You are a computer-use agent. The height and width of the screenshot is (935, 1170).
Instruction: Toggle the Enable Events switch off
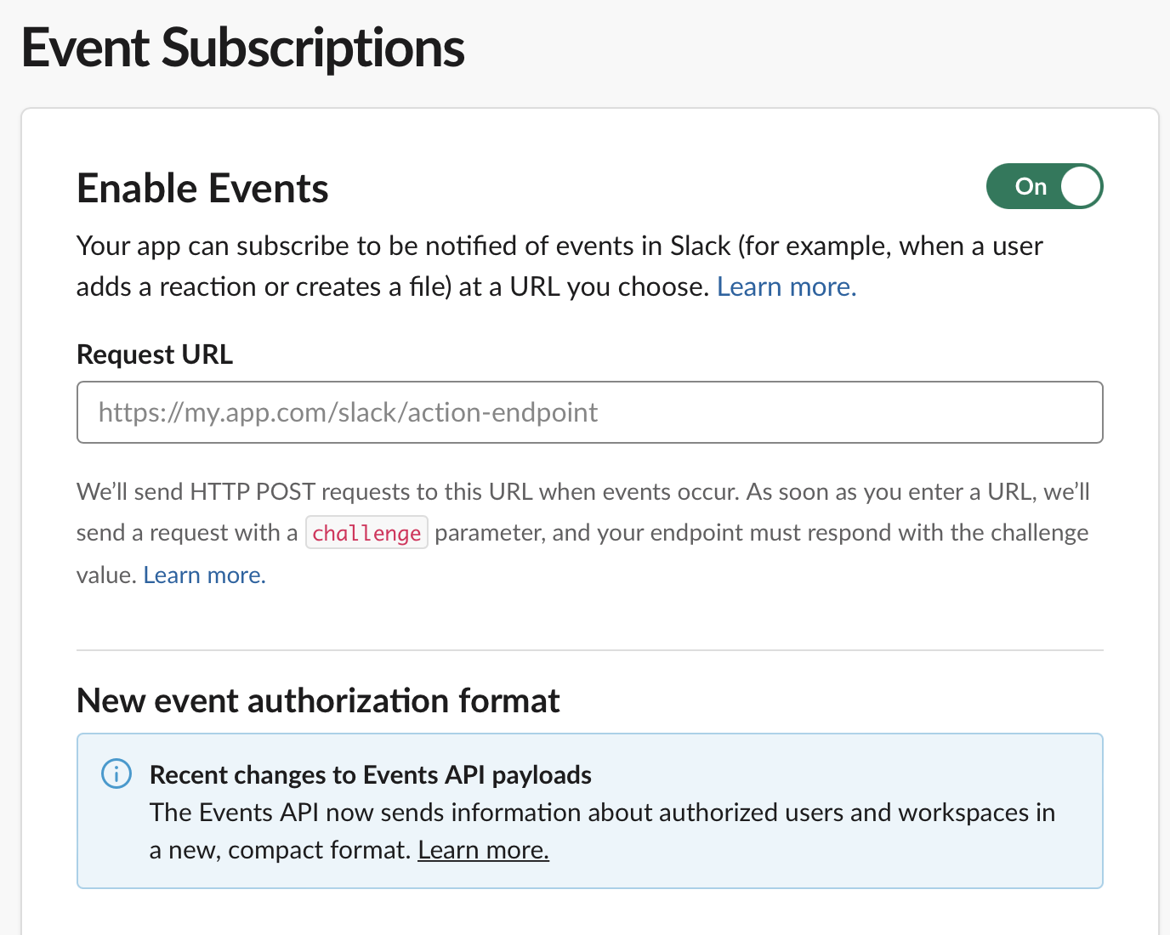tap(1044, 186)
